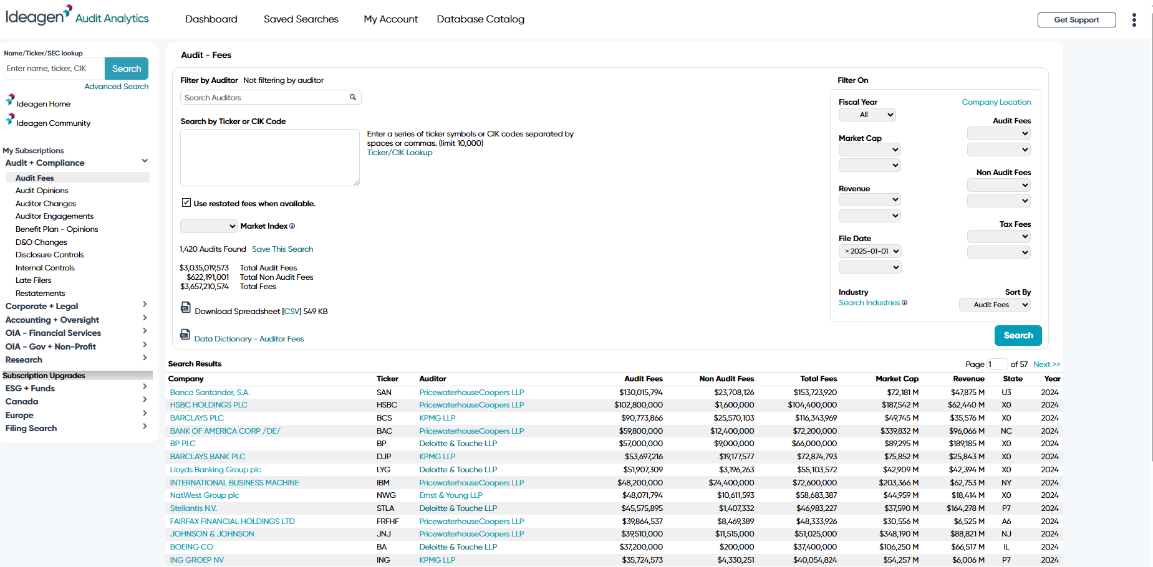The image size is (1153, 567).
Task: Open the second Market Cap dropdown
Action: [870, 165]
